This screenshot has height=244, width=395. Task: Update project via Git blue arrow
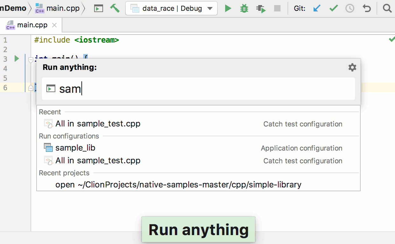[x=317, y=8]
